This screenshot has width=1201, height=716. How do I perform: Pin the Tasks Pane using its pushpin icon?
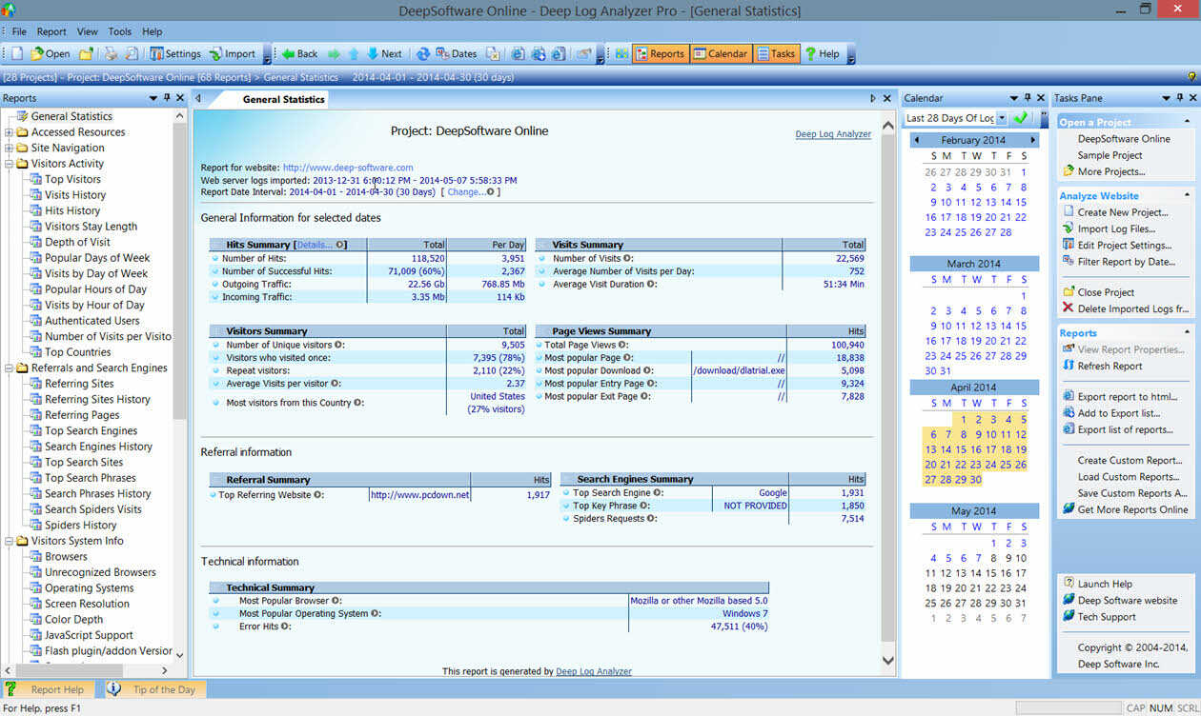pyautogui.click(x=1178, y=97)
